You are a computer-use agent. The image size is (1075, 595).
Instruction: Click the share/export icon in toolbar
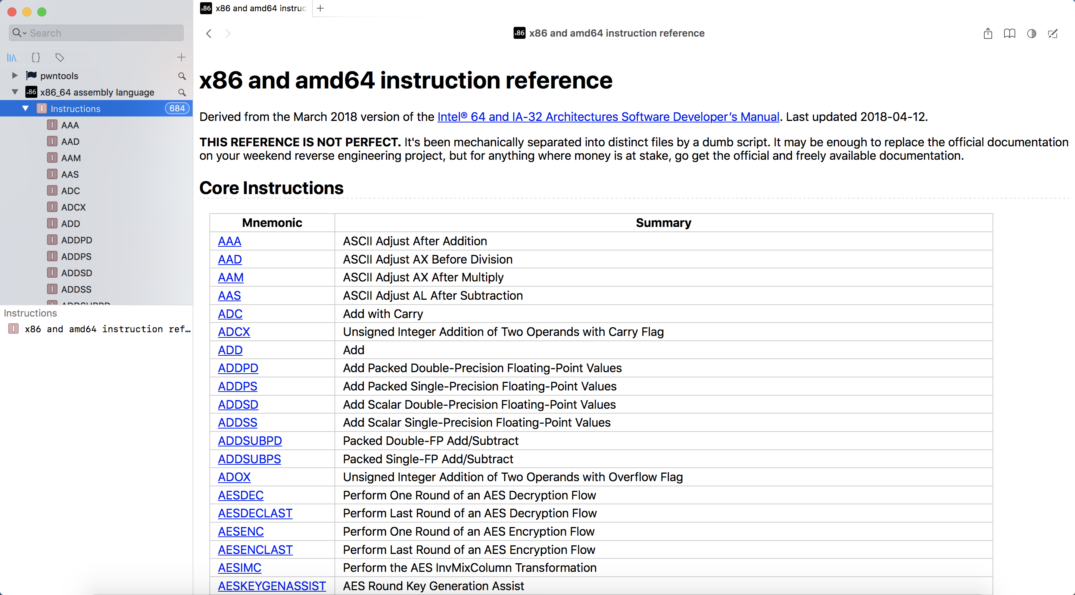[x=988, y=33]
